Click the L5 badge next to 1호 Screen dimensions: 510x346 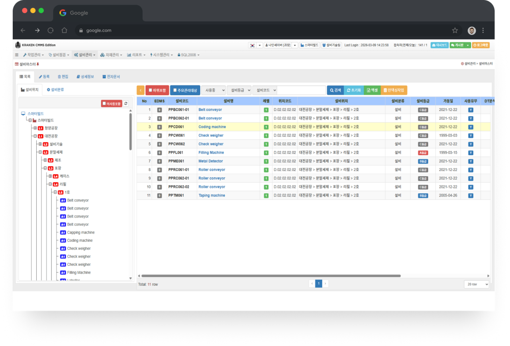pyautogui.click(x=61, y=192)
